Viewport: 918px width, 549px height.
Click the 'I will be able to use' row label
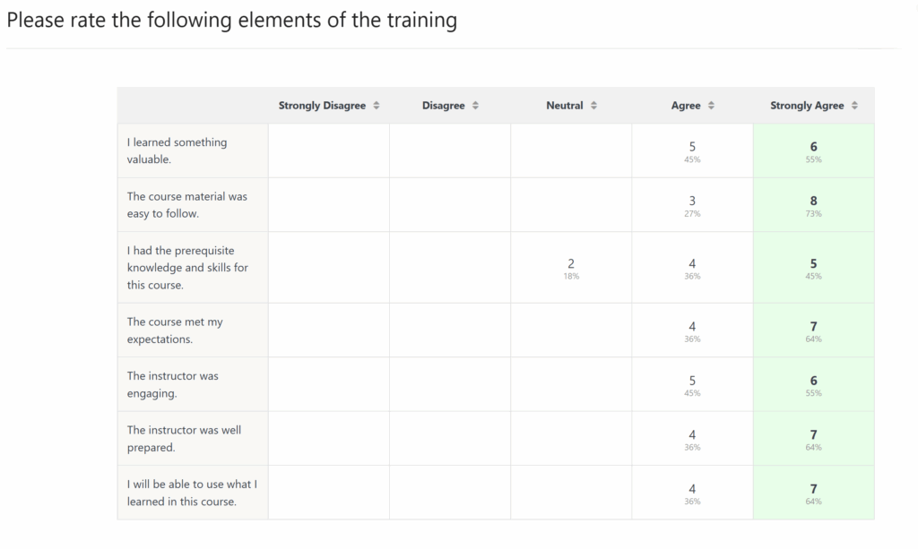[x=192, y=493]
